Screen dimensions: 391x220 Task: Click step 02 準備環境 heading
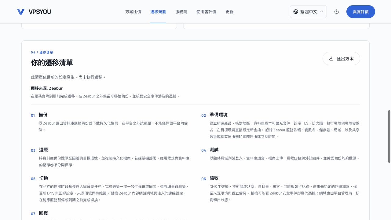point(218,115)
